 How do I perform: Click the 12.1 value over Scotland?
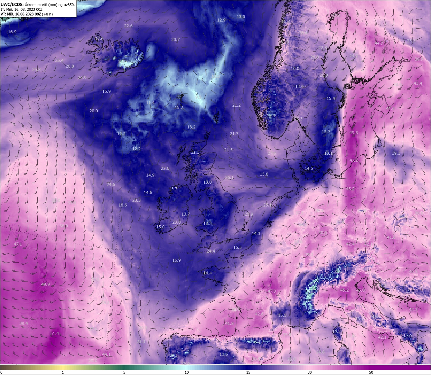tap(195, 152)
